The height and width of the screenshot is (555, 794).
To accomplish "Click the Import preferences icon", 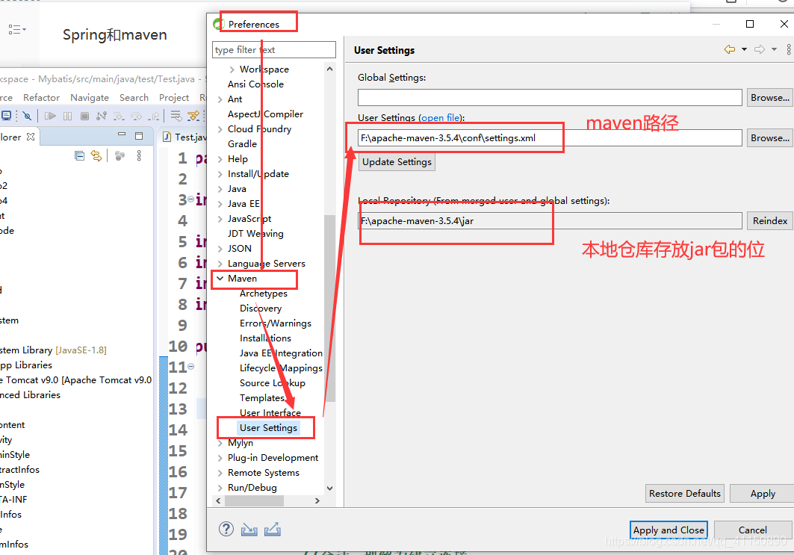I will (249, 530).
